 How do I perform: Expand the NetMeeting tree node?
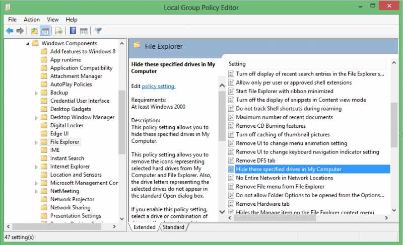pos(36,191)
